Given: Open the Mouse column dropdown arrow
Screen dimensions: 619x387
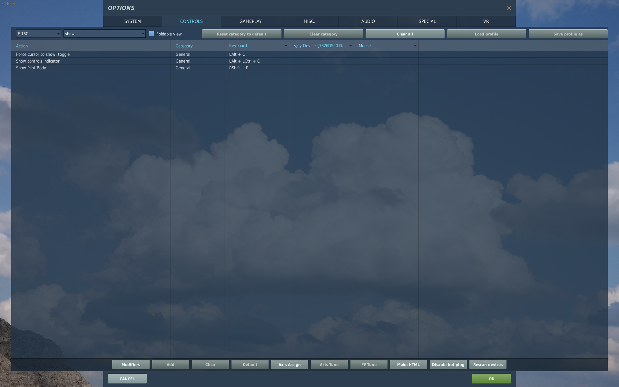Looking at the screenshot, I should tap(415, 46).
